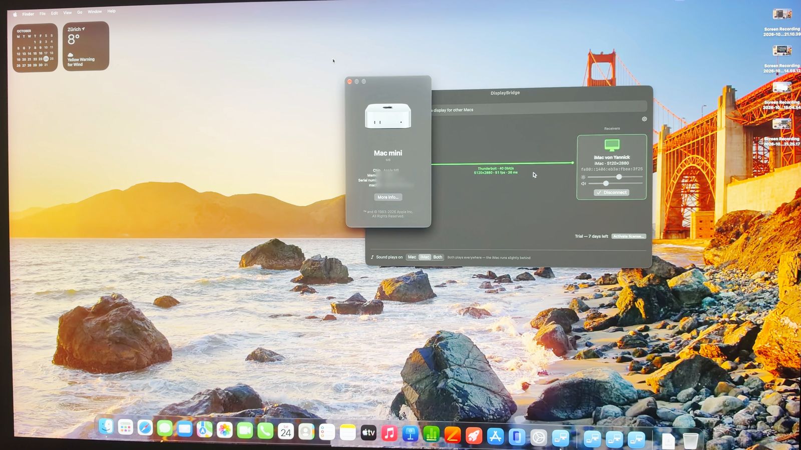Screen dimensions: 801x450
Task: Click the 'Thunderbolt · 40 Gbit/s' connection label
Action: coord(496,168)
